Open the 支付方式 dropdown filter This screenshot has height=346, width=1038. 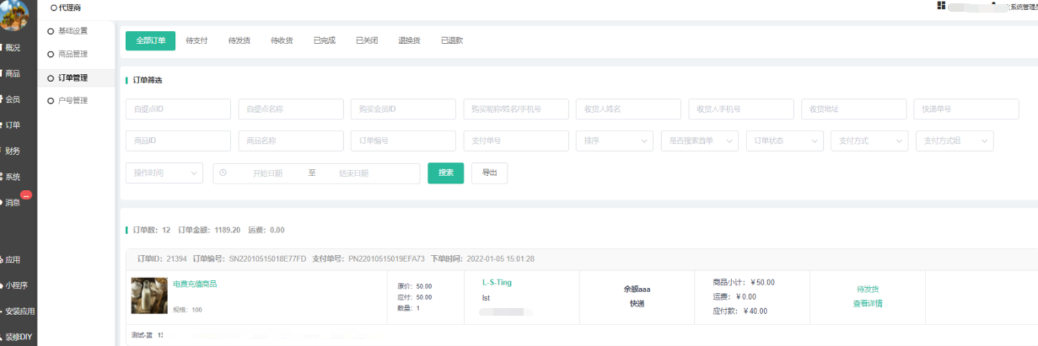pos(869,141)
